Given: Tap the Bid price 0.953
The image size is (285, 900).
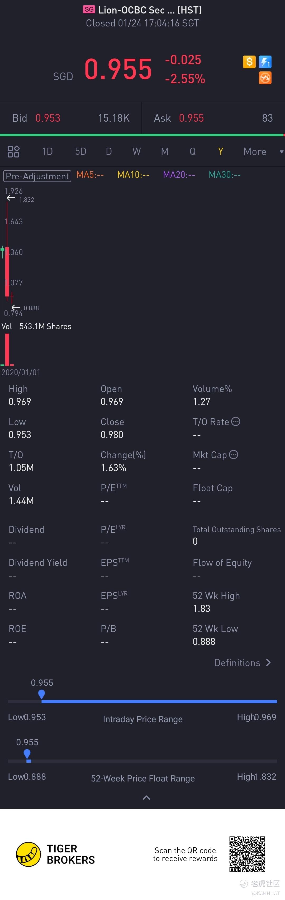Looking at the screenshot, I should click(x=48, y=118).
